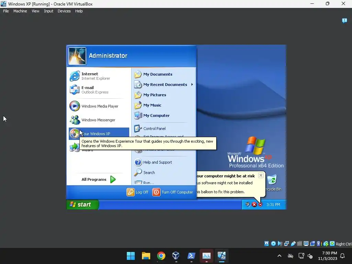Click the XP tray clock 3:31 PM
The width and height of the screenshot is (352, 264).
coord(273,205)
